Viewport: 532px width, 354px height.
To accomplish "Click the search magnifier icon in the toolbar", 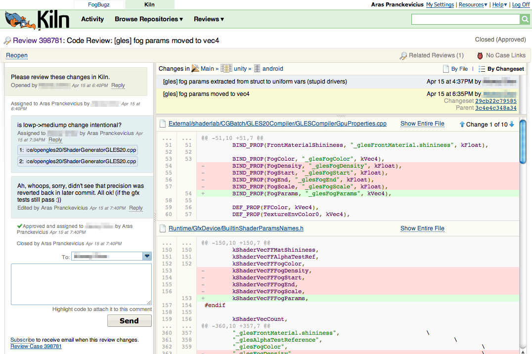I will tap(525, 19).
